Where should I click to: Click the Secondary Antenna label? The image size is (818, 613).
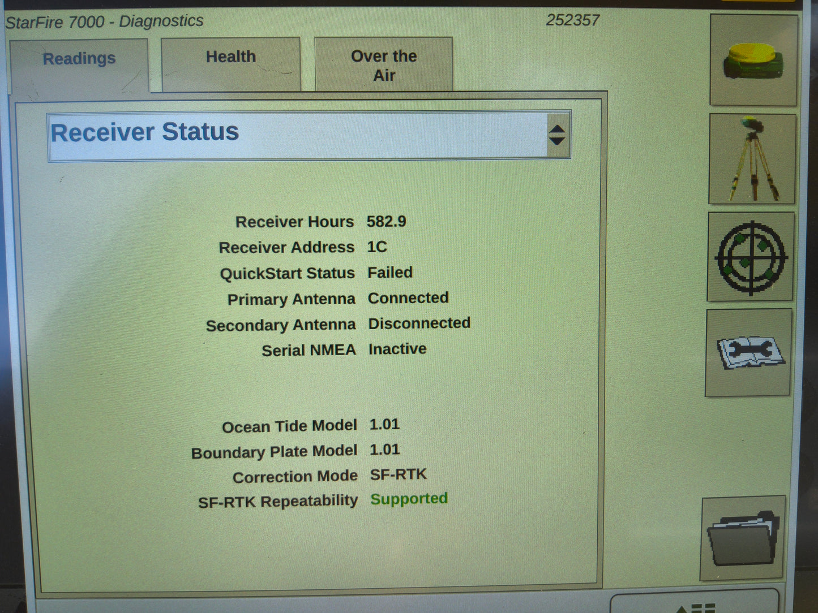pos(281,326)
